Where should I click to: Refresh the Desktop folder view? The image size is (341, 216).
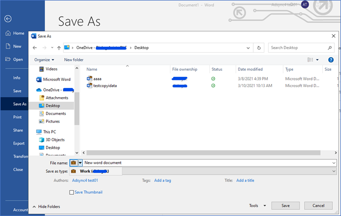(x=259, y=48)
